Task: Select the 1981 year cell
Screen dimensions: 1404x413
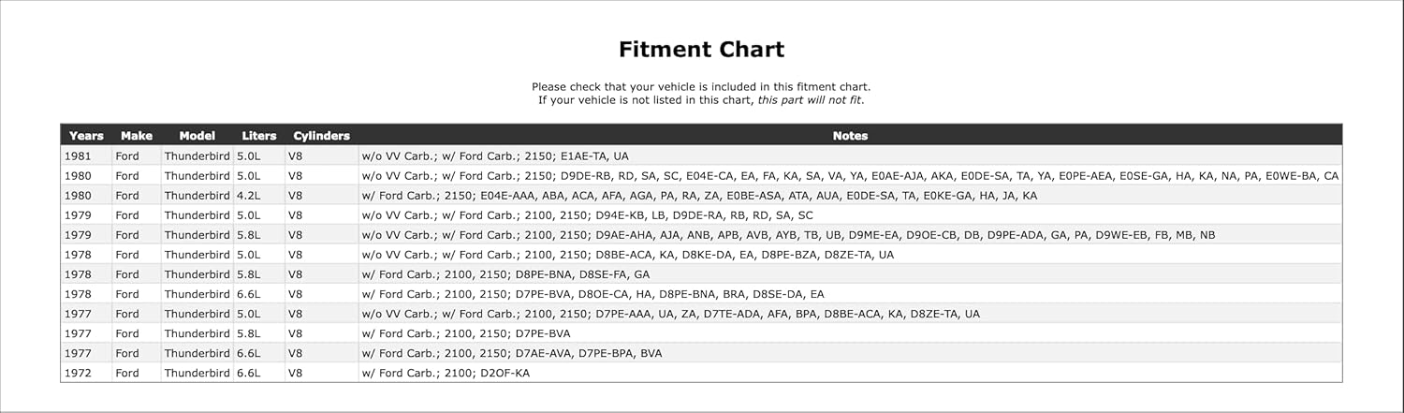Action: [78, 156]
